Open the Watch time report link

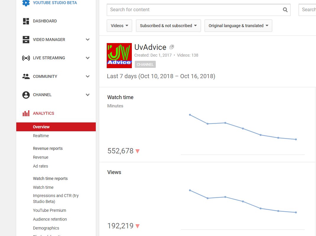coord(43,187)
